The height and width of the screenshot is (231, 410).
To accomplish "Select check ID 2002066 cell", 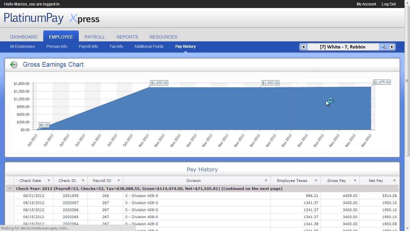I will [70, 210].
